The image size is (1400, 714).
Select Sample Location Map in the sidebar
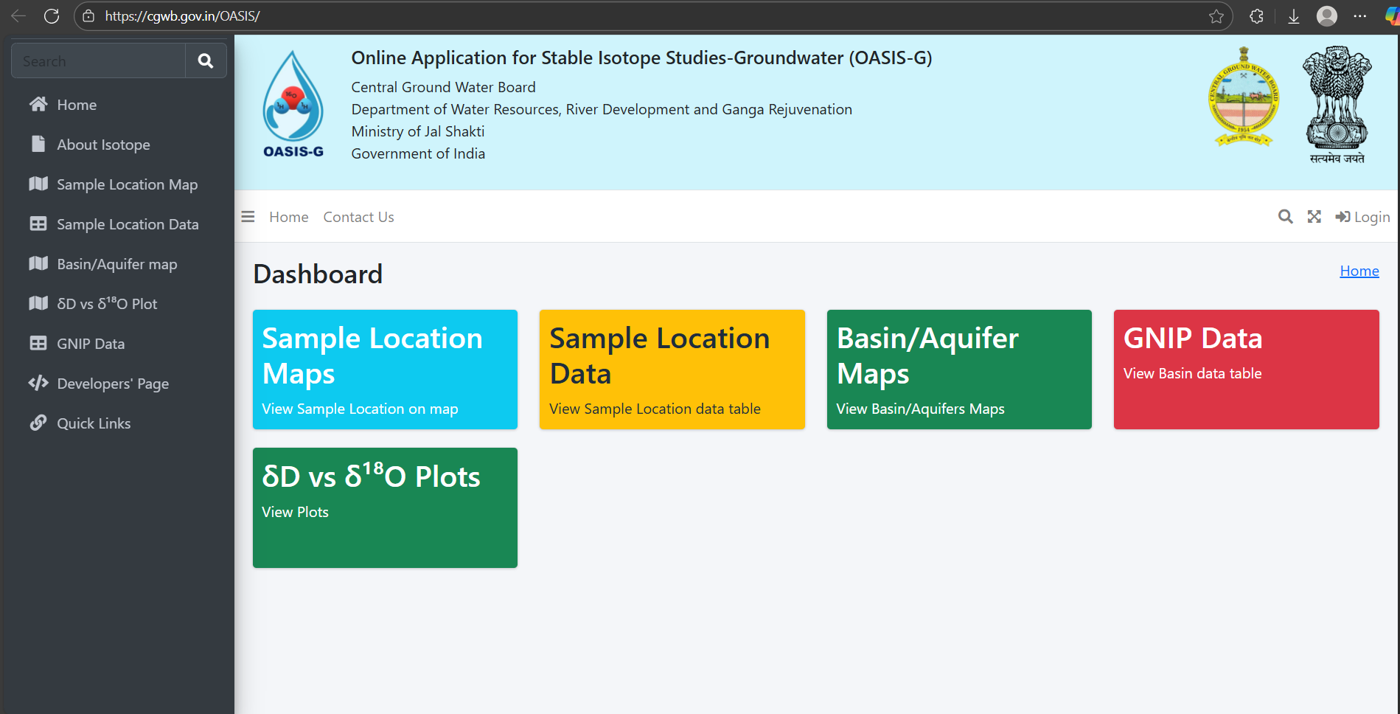(127, 184)
